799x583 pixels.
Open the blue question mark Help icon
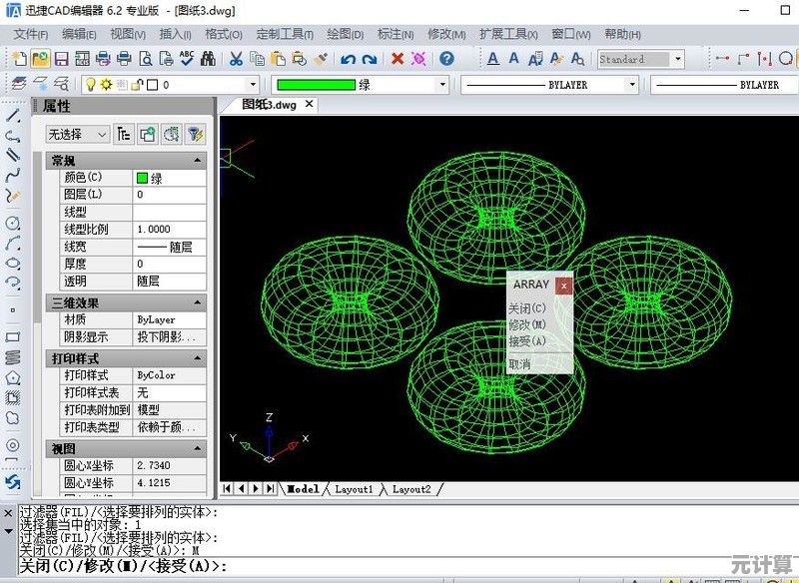pyautogui.click(x=446, y=59)
